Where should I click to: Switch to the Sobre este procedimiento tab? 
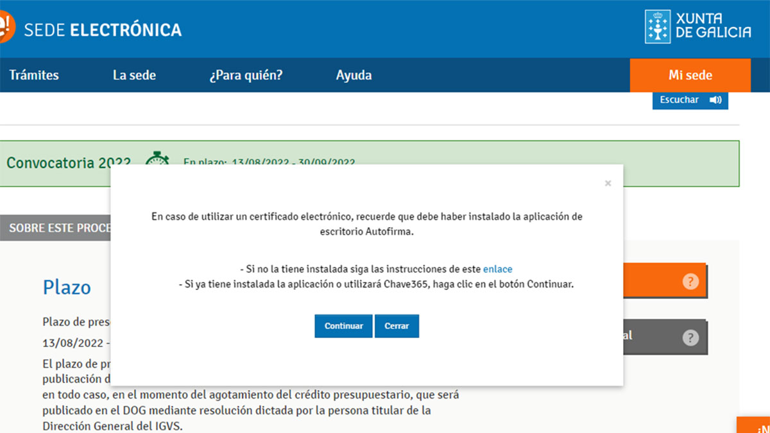(x=59, y=228)
